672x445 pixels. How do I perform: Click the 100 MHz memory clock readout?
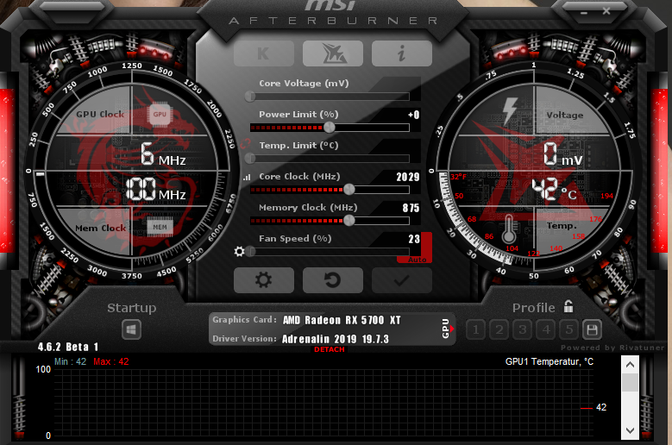coord(156,189)
